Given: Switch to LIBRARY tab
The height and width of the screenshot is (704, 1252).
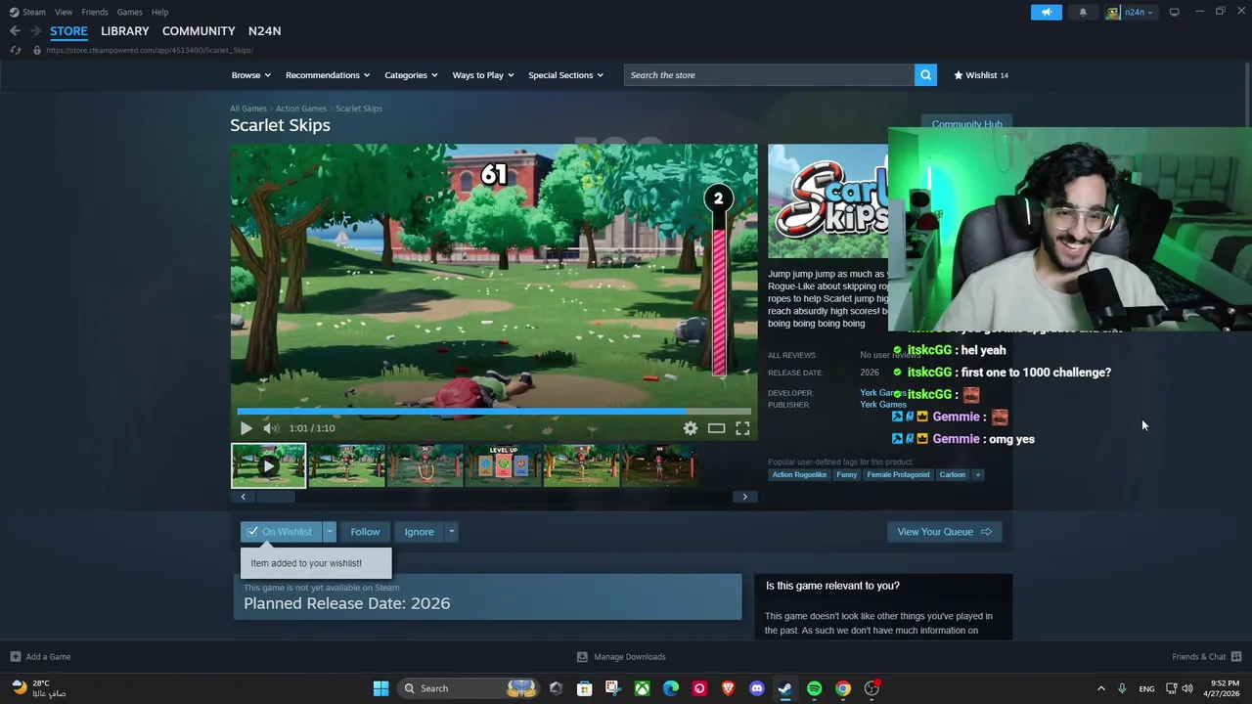Looking at the screenshot, I should (125, 31).
